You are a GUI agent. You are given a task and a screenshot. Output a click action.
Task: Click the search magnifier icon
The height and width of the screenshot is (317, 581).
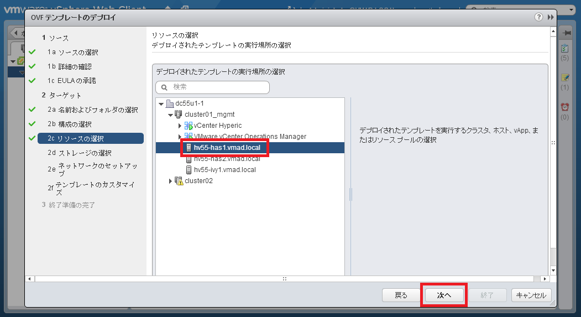(x=164, y=87)
